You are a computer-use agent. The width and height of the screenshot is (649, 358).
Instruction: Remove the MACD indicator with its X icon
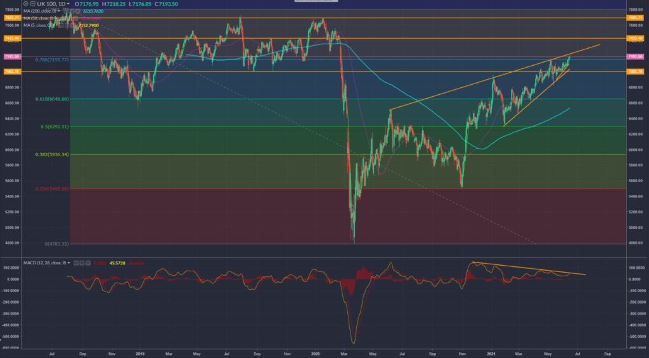pos(89,262)
